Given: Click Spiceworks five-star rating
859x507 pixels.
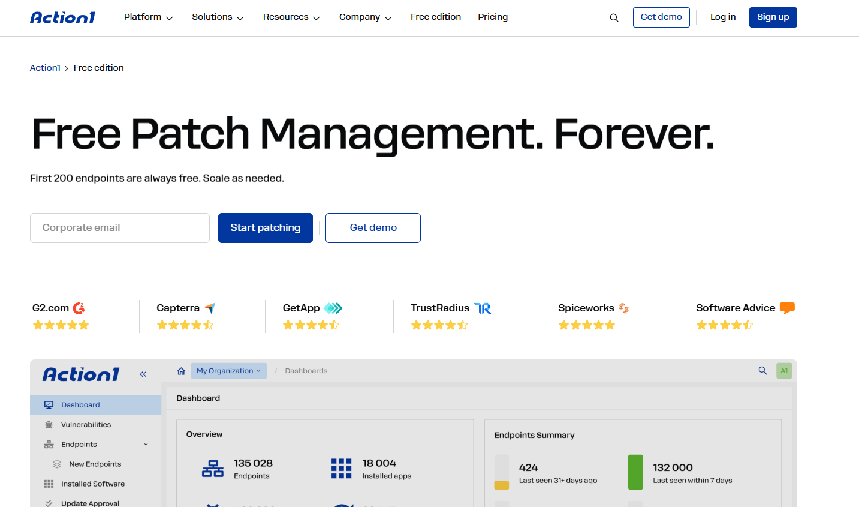Looking at the screenshot, I should 587,325.
